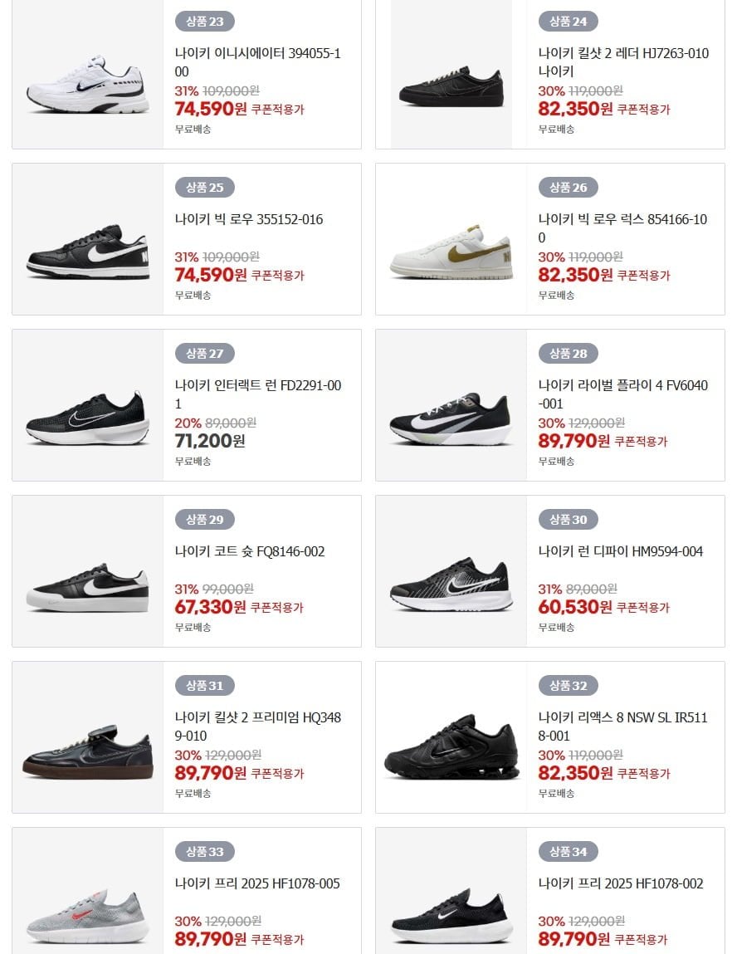Select the Big Low Lux gold swoosh image
The height and width of the screenshot is (954, 732).
click(x=451, y=248)
